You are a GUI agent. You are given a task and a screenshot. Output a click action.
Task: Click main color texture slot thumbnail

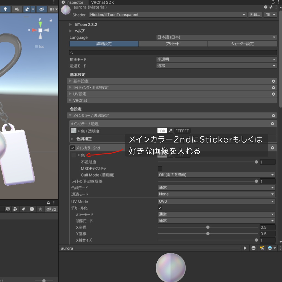click(x=74, y=131)
